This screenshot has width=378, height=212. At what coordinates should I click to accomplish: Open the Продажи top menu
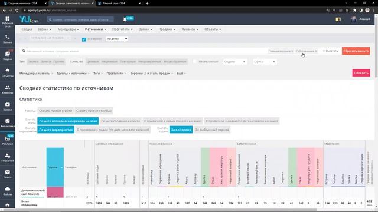(167, 29)
